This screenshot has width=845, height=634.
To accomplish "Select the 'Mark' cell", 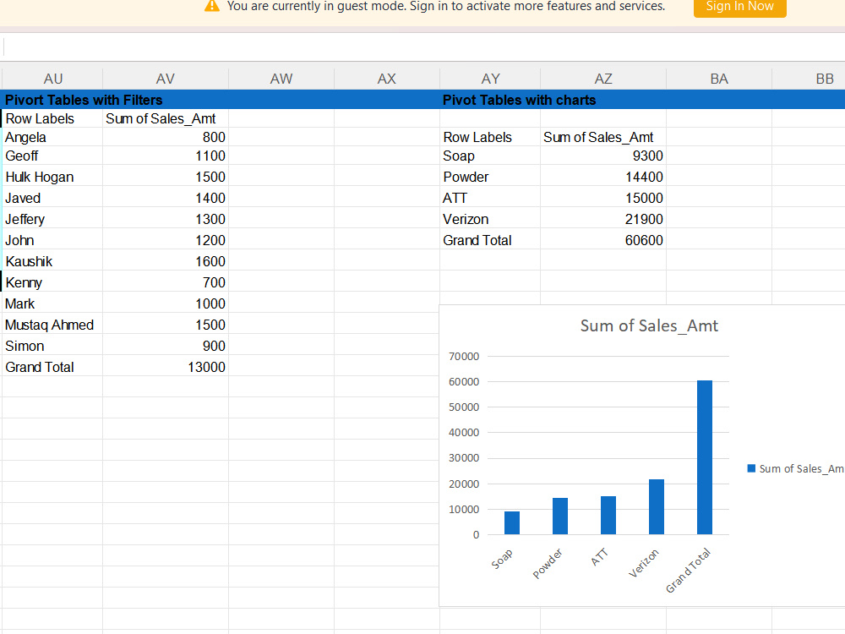I will tap(52, 303).
